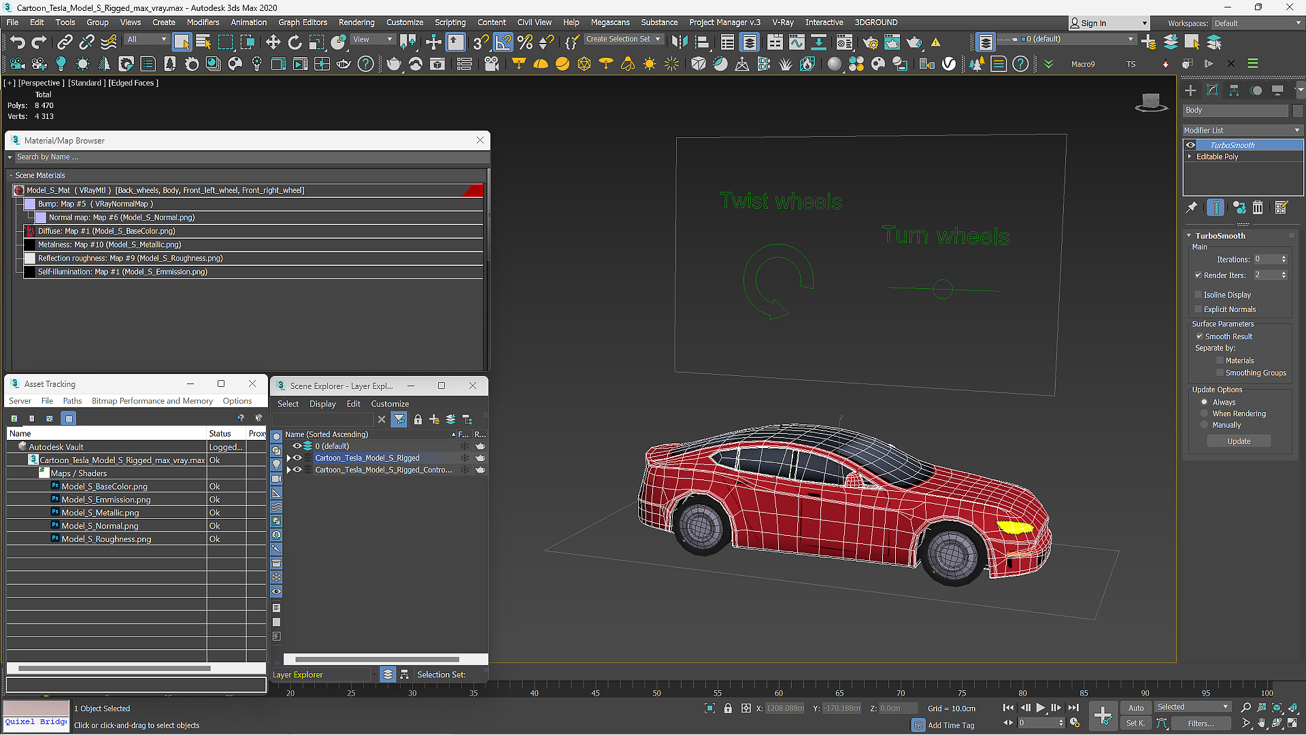Image resolution: width=1306 pixels, height=735 pixels.
Task: Open the Sign In dropdown
Action: (x=1109, y=23)
